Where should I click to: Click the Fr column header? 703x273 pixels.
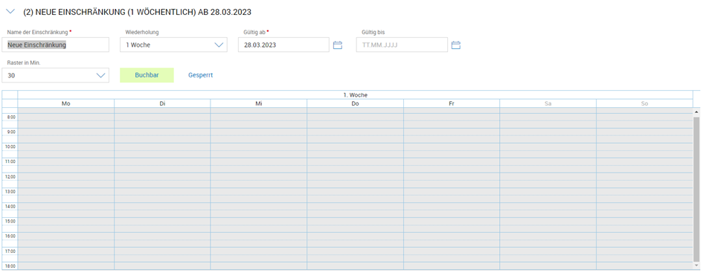[x=452, y=103]
